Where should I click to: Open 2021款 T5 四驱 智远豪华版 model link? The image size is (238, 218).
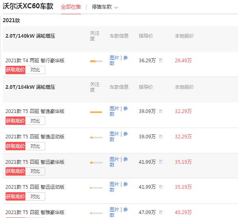click(35, 162)
